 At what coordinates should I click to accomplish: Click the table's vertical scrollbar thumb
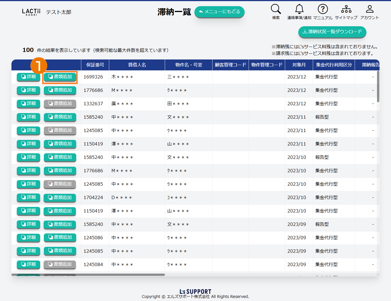378,87
